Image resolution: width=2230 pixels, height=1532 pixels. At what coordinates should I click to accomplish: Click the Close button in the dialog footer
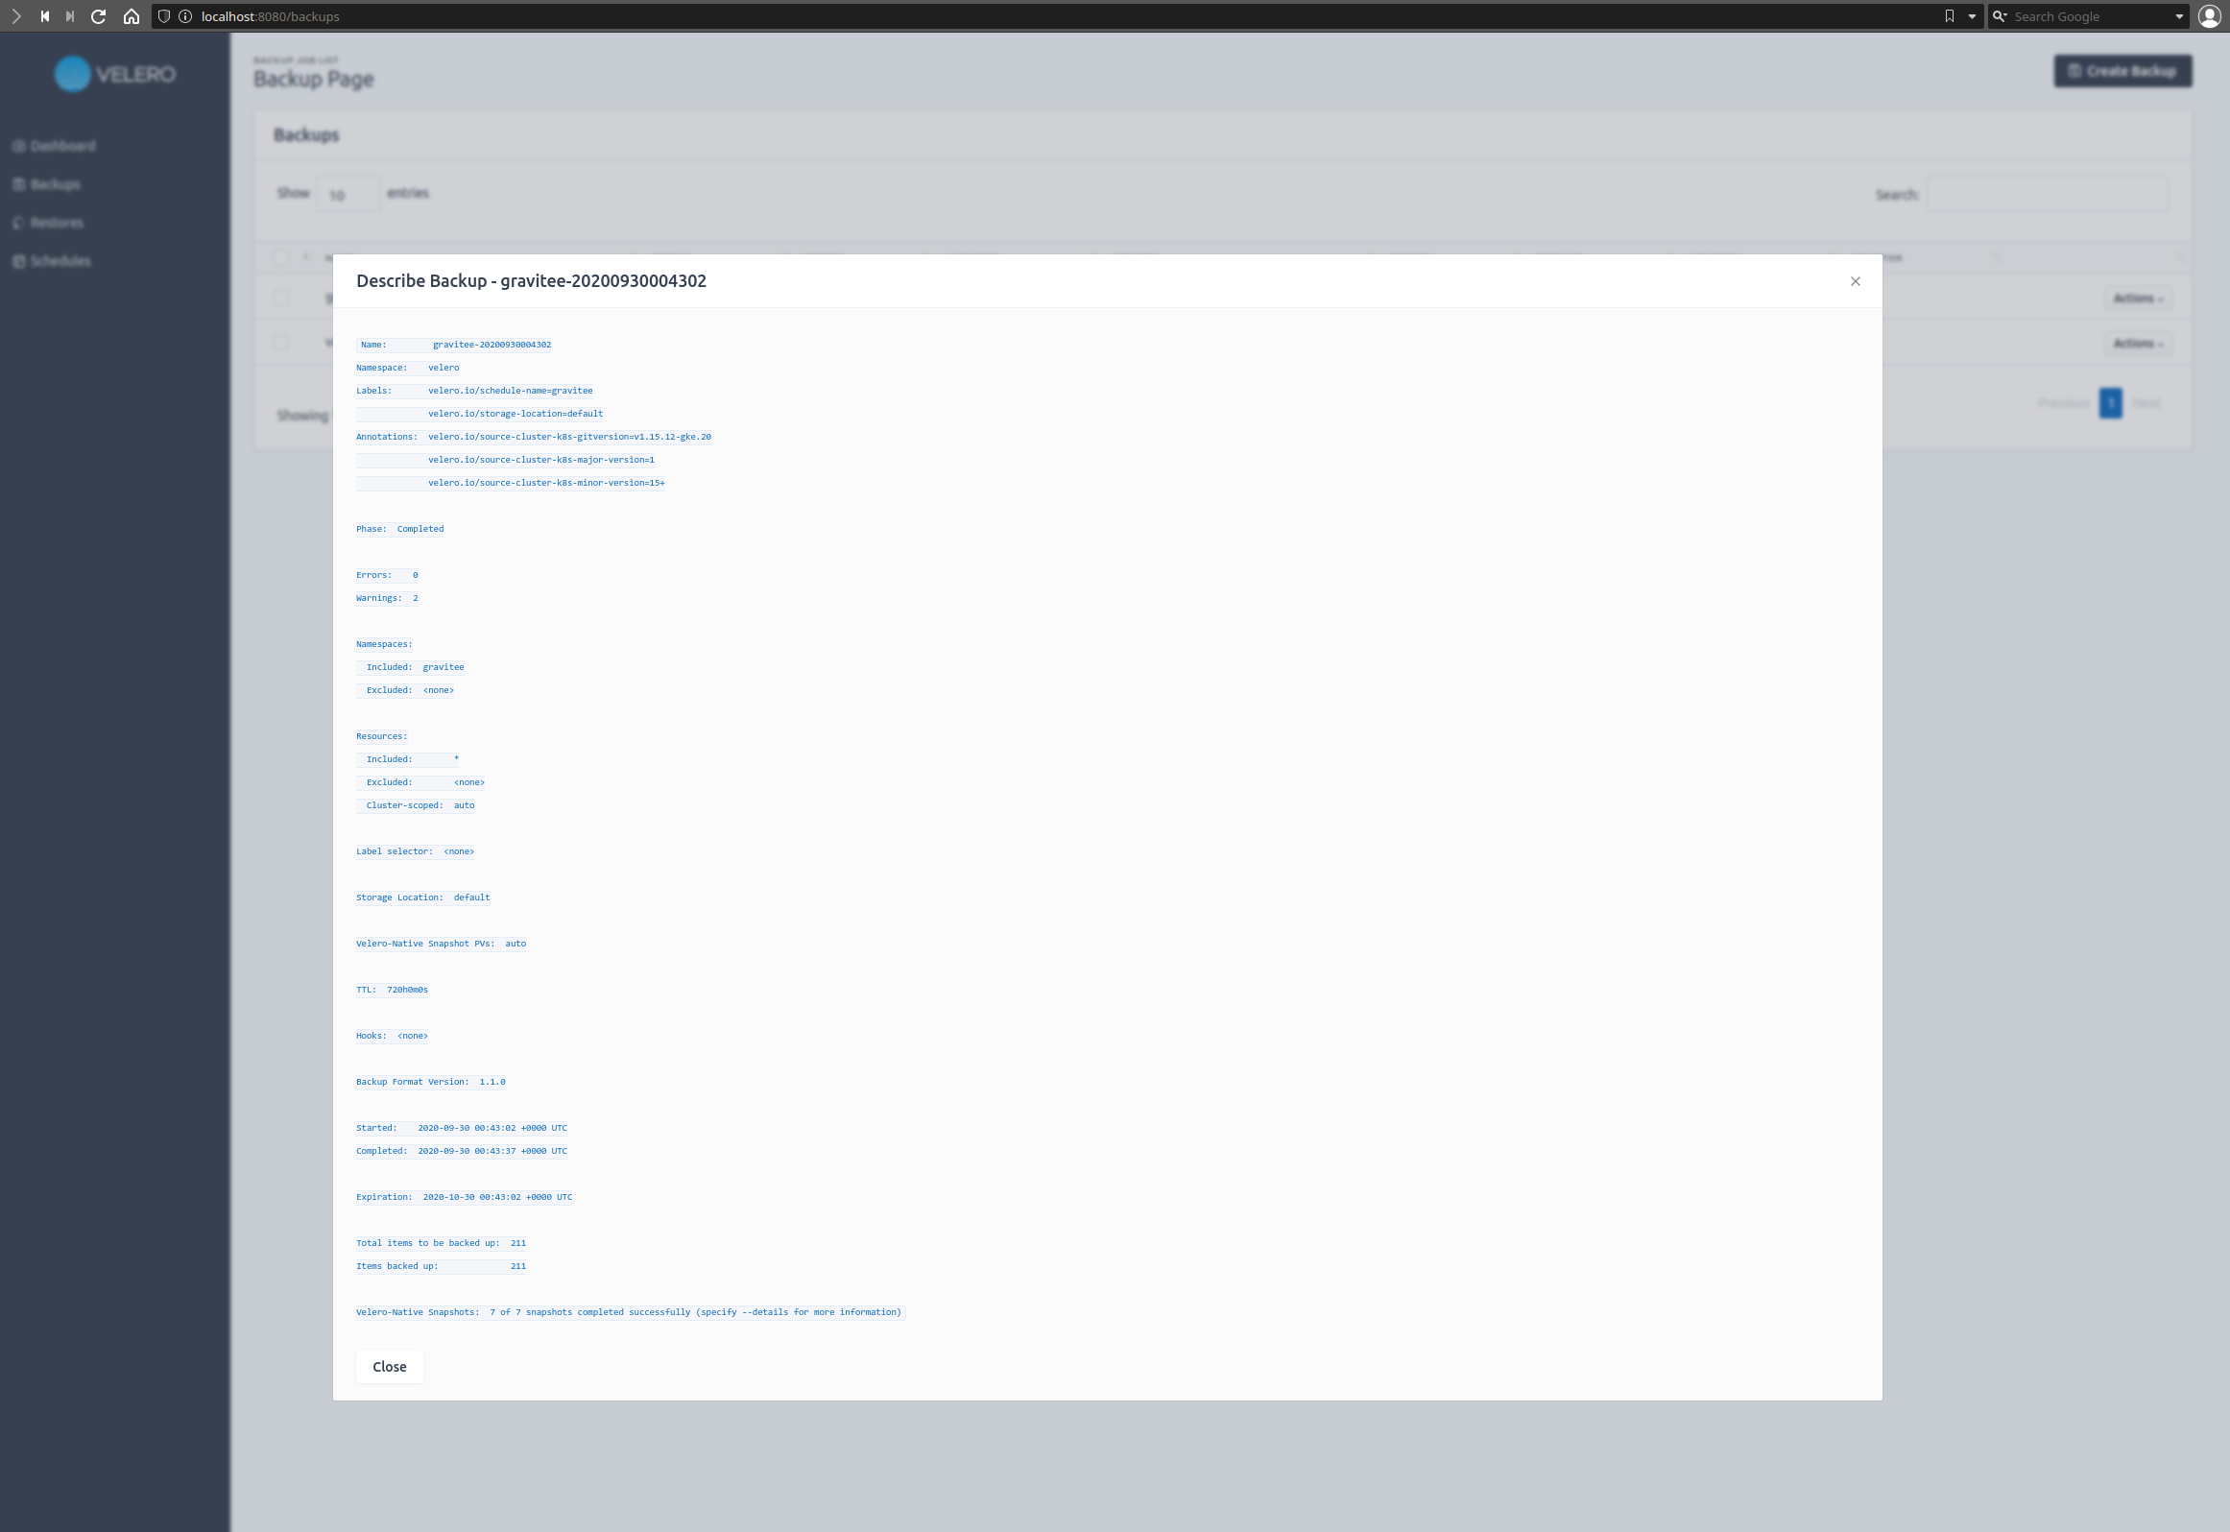point(389,1366)
